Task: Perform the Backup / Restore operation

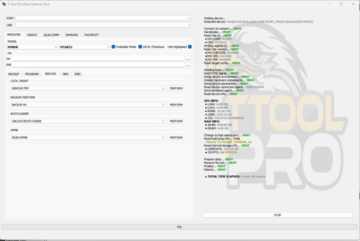Action: click(176, 105)
